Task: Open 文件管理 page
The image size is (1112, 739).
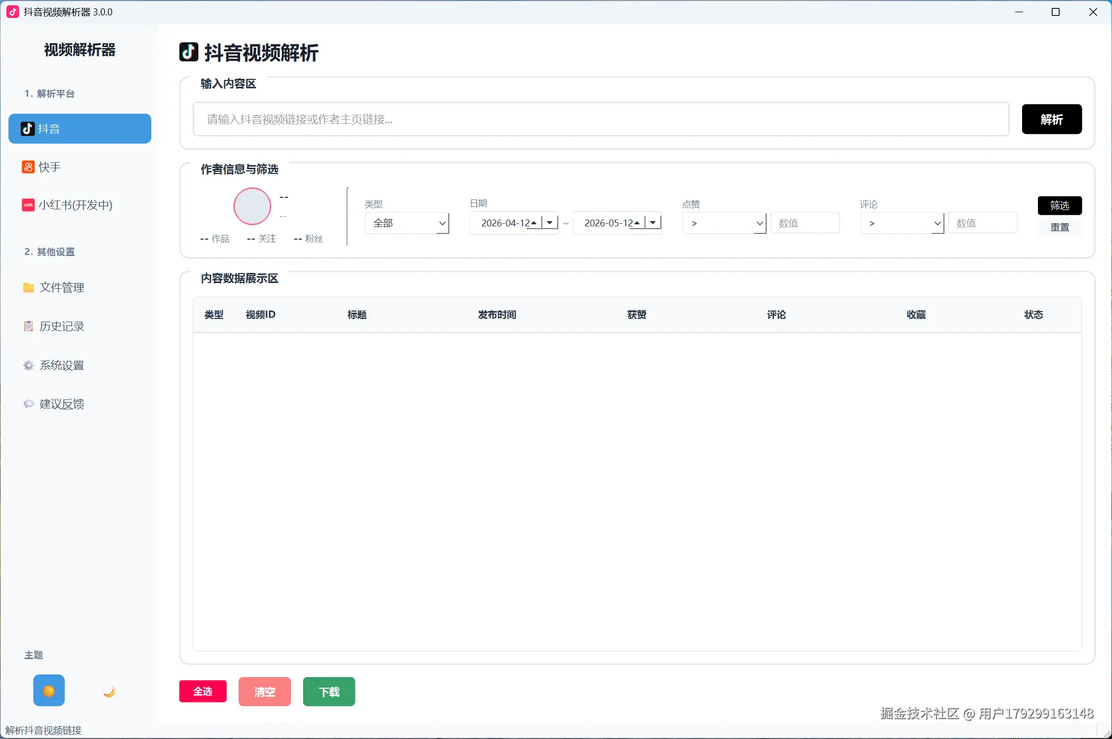Action: 80,287
